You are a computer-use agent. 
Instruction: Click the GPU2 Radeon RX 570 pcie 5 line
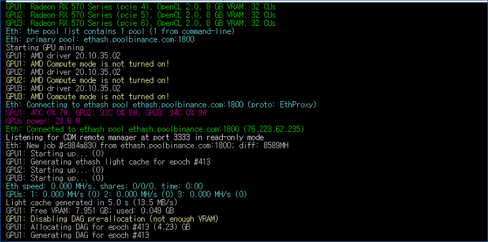(x=141, y=15)
